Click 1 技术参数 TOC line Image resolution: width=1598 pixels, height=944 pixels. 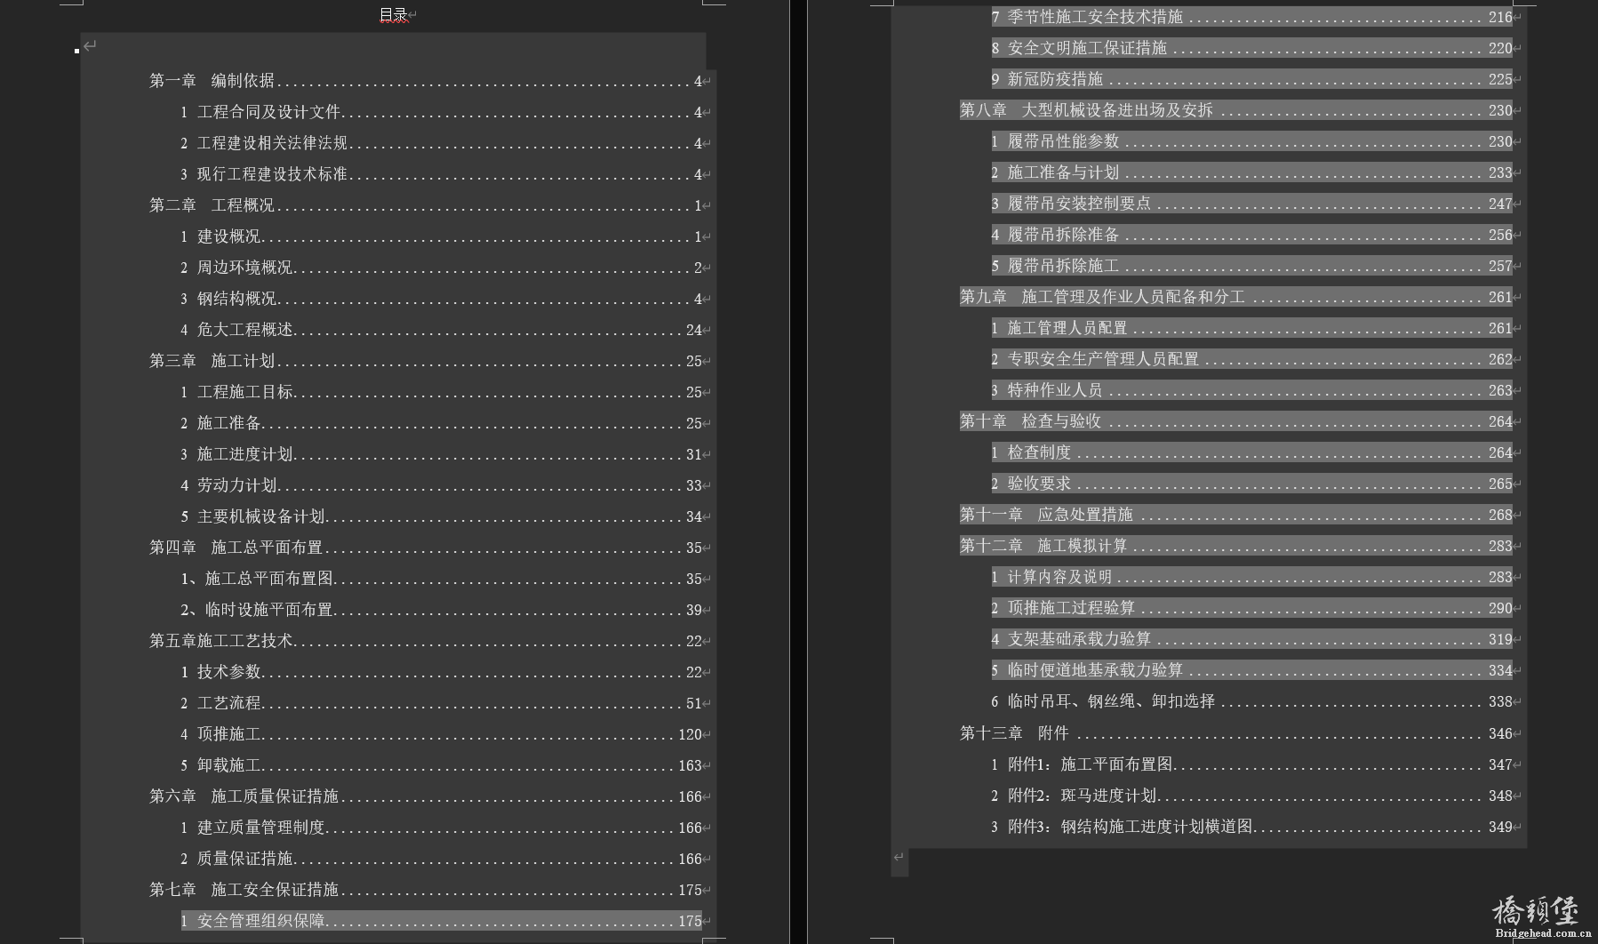tap(442, 672)
